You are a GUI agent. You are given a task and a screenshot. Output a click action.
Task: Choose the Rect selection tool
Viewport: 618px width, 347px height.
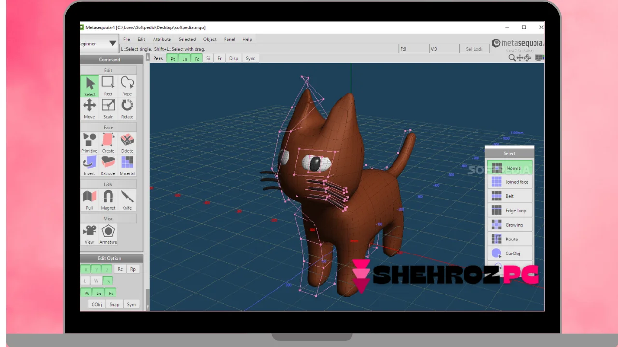coord(108,86)
